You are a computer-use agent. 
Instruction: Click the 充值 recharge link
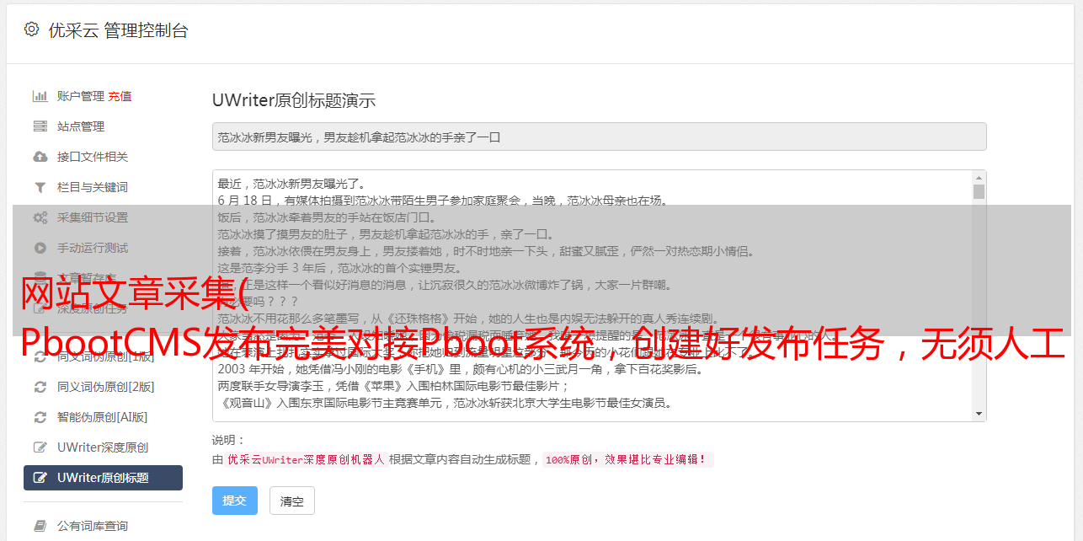(120, 96)
